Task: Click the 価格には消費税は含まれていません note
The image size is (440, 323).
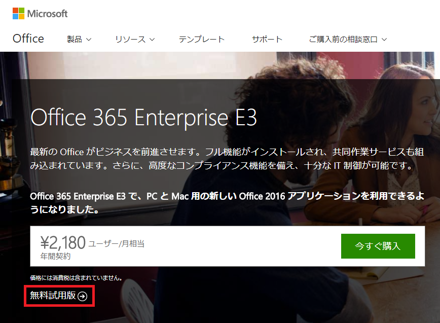Action: pyautogui.click(x=76, y=278)
